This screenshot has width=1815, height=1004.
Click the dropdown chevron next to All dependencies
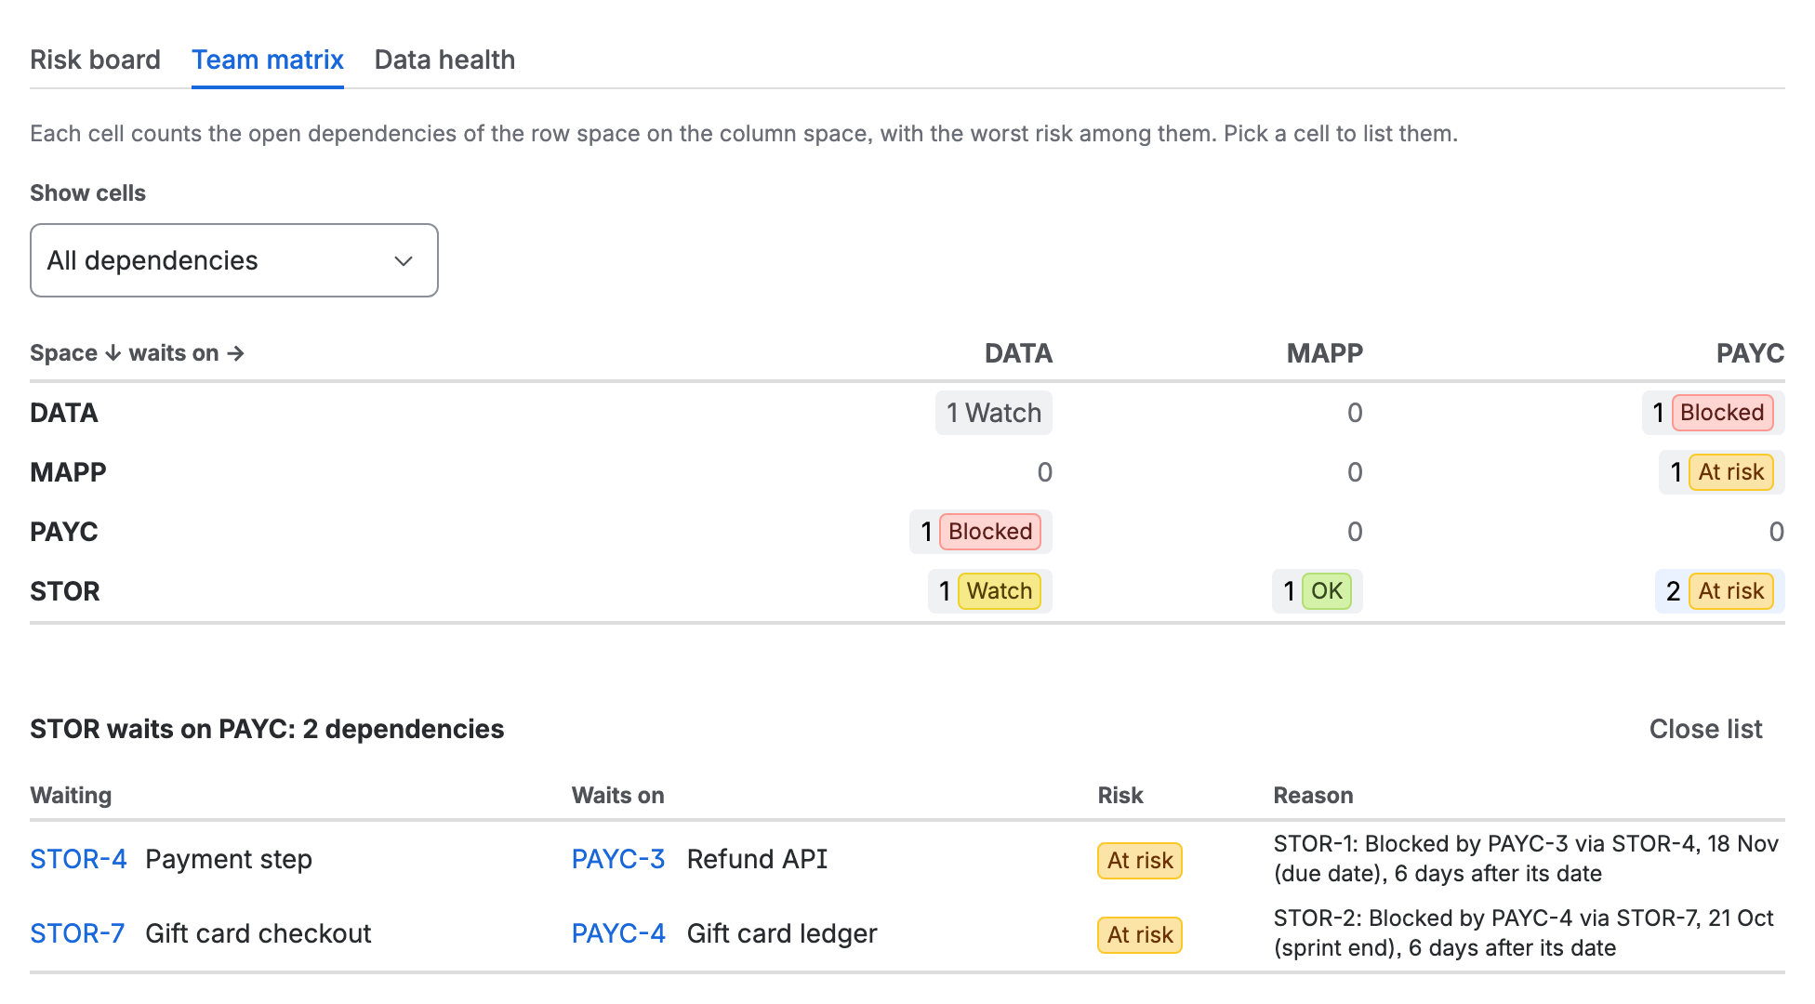(404, 261)
